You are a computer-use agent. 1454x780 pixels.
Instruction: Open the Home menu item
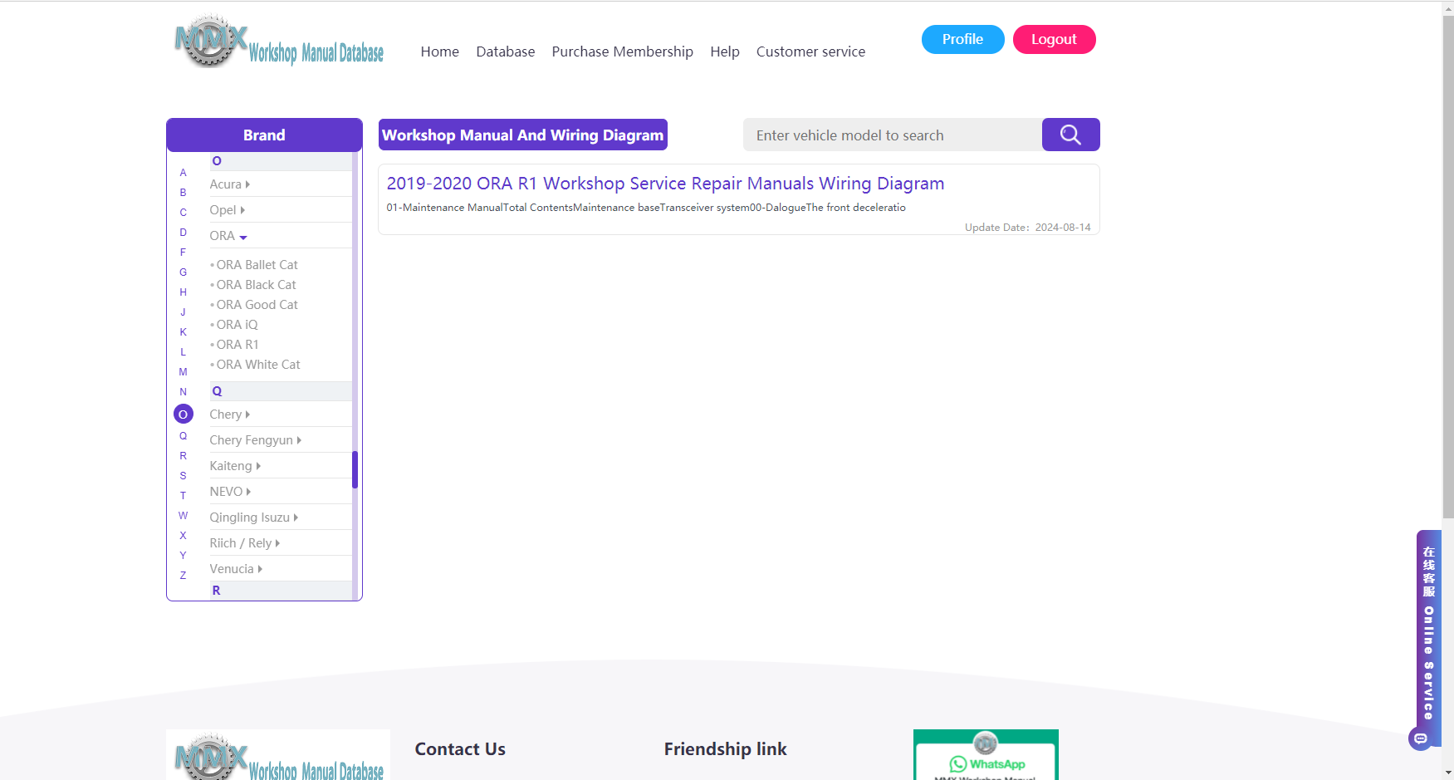pos(440,52)
